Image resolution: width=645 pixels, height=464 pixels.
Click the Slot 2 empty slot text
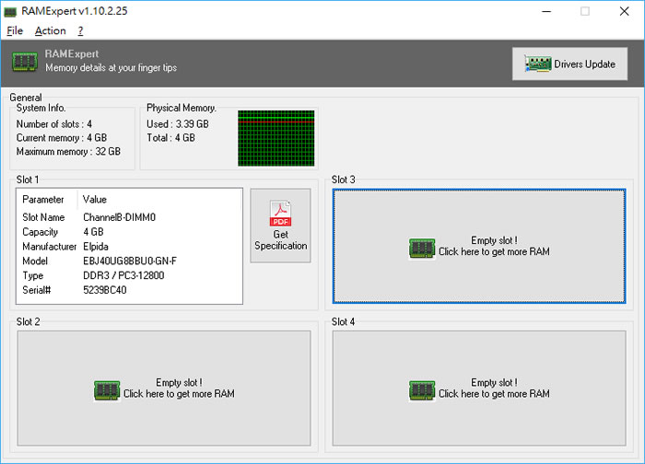[x=179, y=389]
